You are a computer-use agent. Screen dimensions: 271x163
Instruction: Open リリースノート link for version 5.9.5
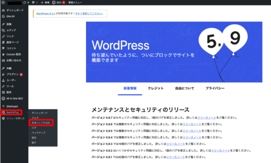click(x=192, y=131)
